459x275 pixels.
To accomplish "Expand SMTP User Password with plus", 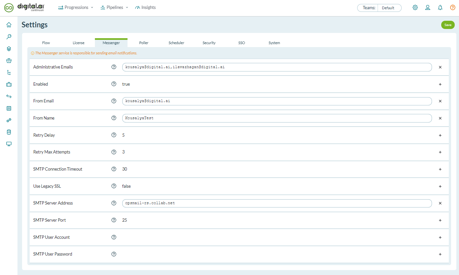I will (440, 254).
